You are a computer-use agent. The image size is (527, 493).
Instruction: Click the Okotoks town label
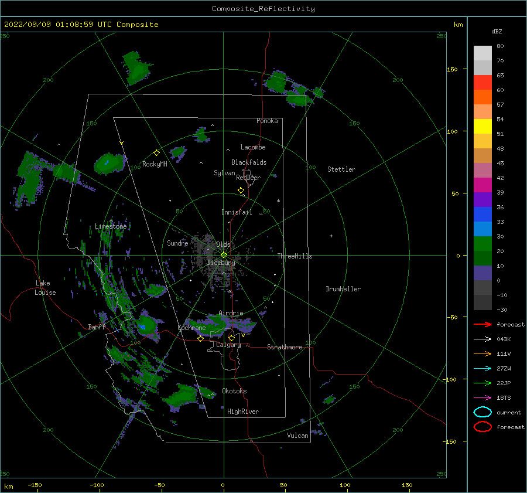click(234, 391)
